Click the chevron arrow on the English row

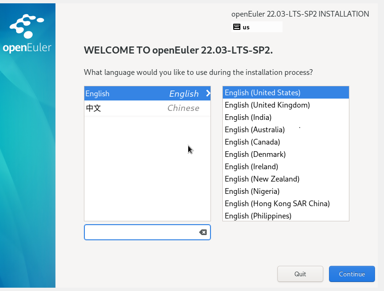click(x=208, y=93)
